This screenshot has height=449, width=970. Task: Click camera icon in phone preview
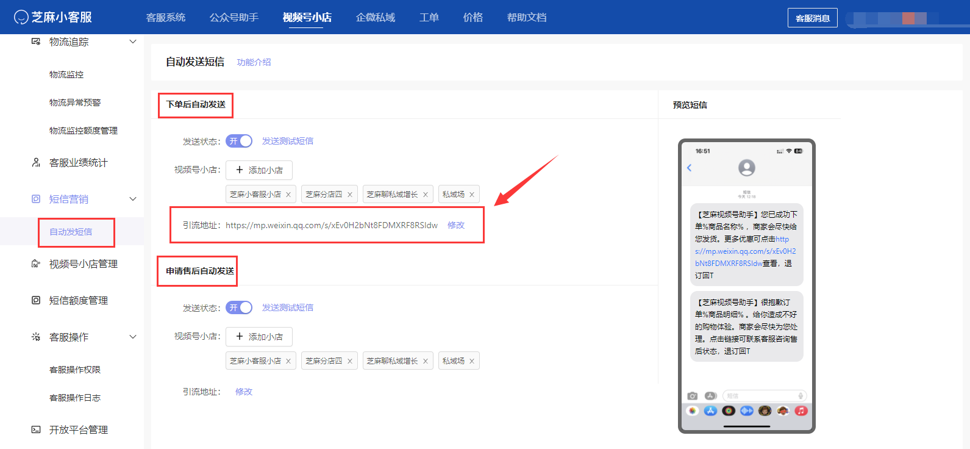tap(692, 396)
